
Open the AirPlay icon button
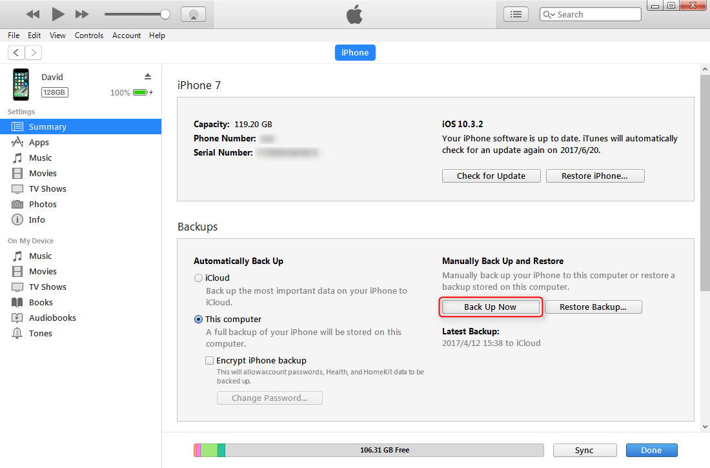click(194, 14)
